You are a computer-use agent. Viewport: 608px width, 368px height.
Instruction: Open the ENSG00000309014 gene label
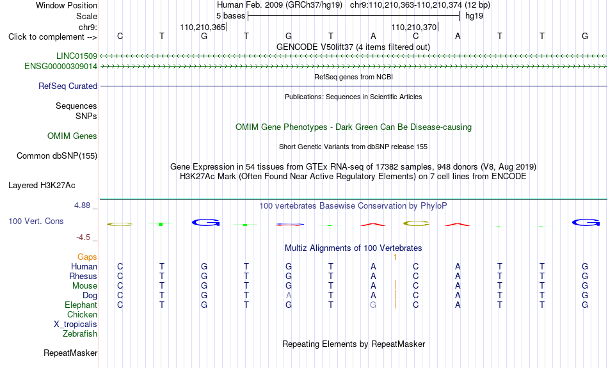(61, 67)
